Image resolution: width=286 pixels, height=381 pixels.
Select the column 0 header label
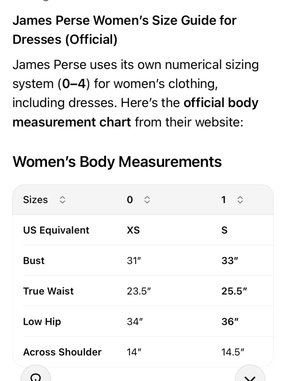[x=130, y=200]
